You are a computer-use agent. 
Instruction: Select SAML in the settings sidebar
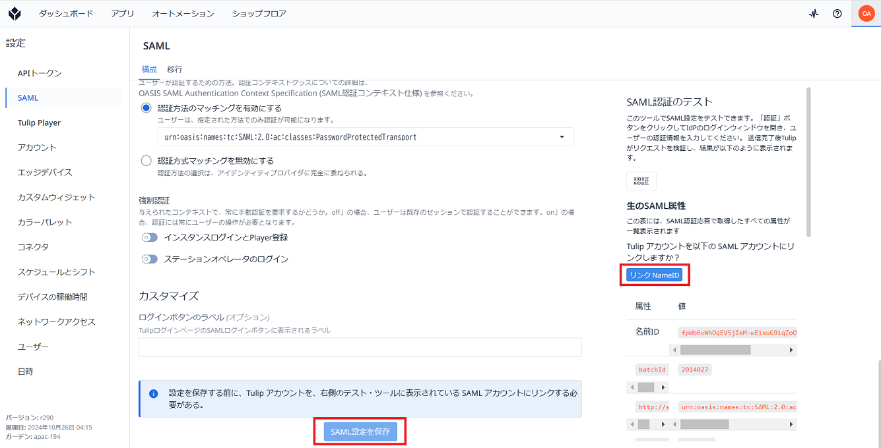[x=63, y=98]
